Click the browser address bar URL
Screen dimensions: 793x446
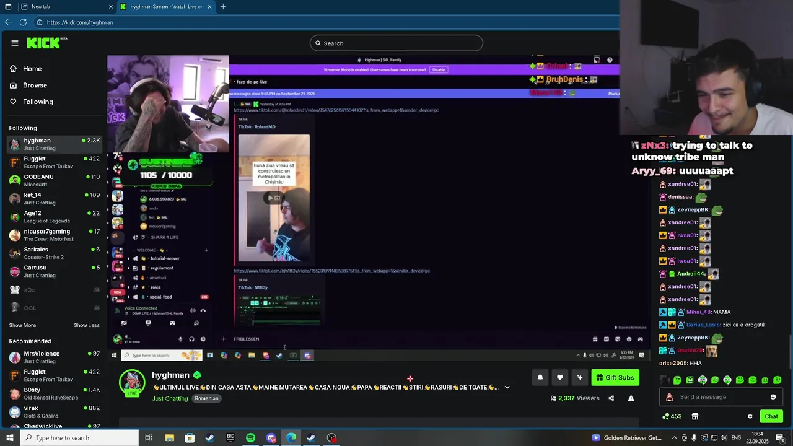(79, 22)
